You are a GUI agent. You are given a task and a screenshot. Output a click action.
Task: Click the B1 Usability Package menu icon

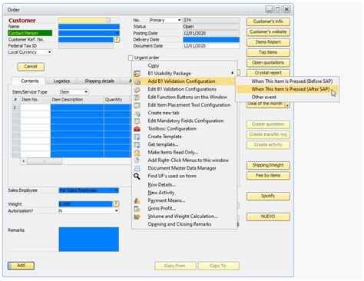pyautogui.click(x=137, y=74)
